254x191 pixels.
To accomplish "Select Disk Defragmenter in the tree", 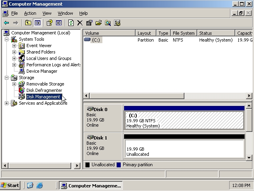I will click(x=44, y=90).
